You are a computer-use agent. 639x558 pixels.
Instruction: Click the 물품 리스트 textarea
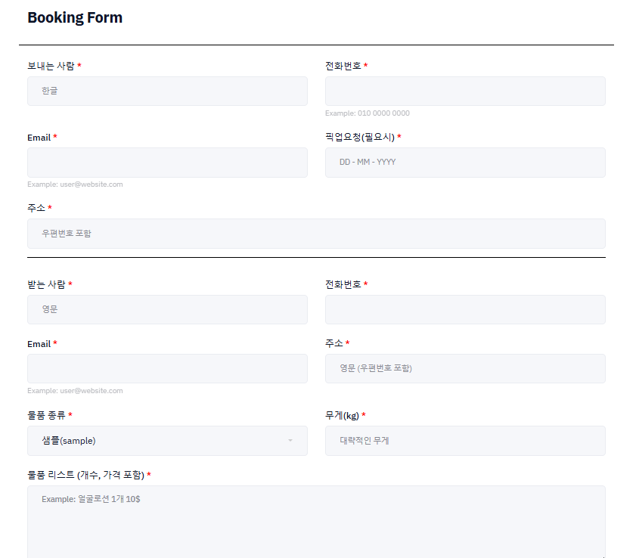pyautogui.click(x=316, y=522)
